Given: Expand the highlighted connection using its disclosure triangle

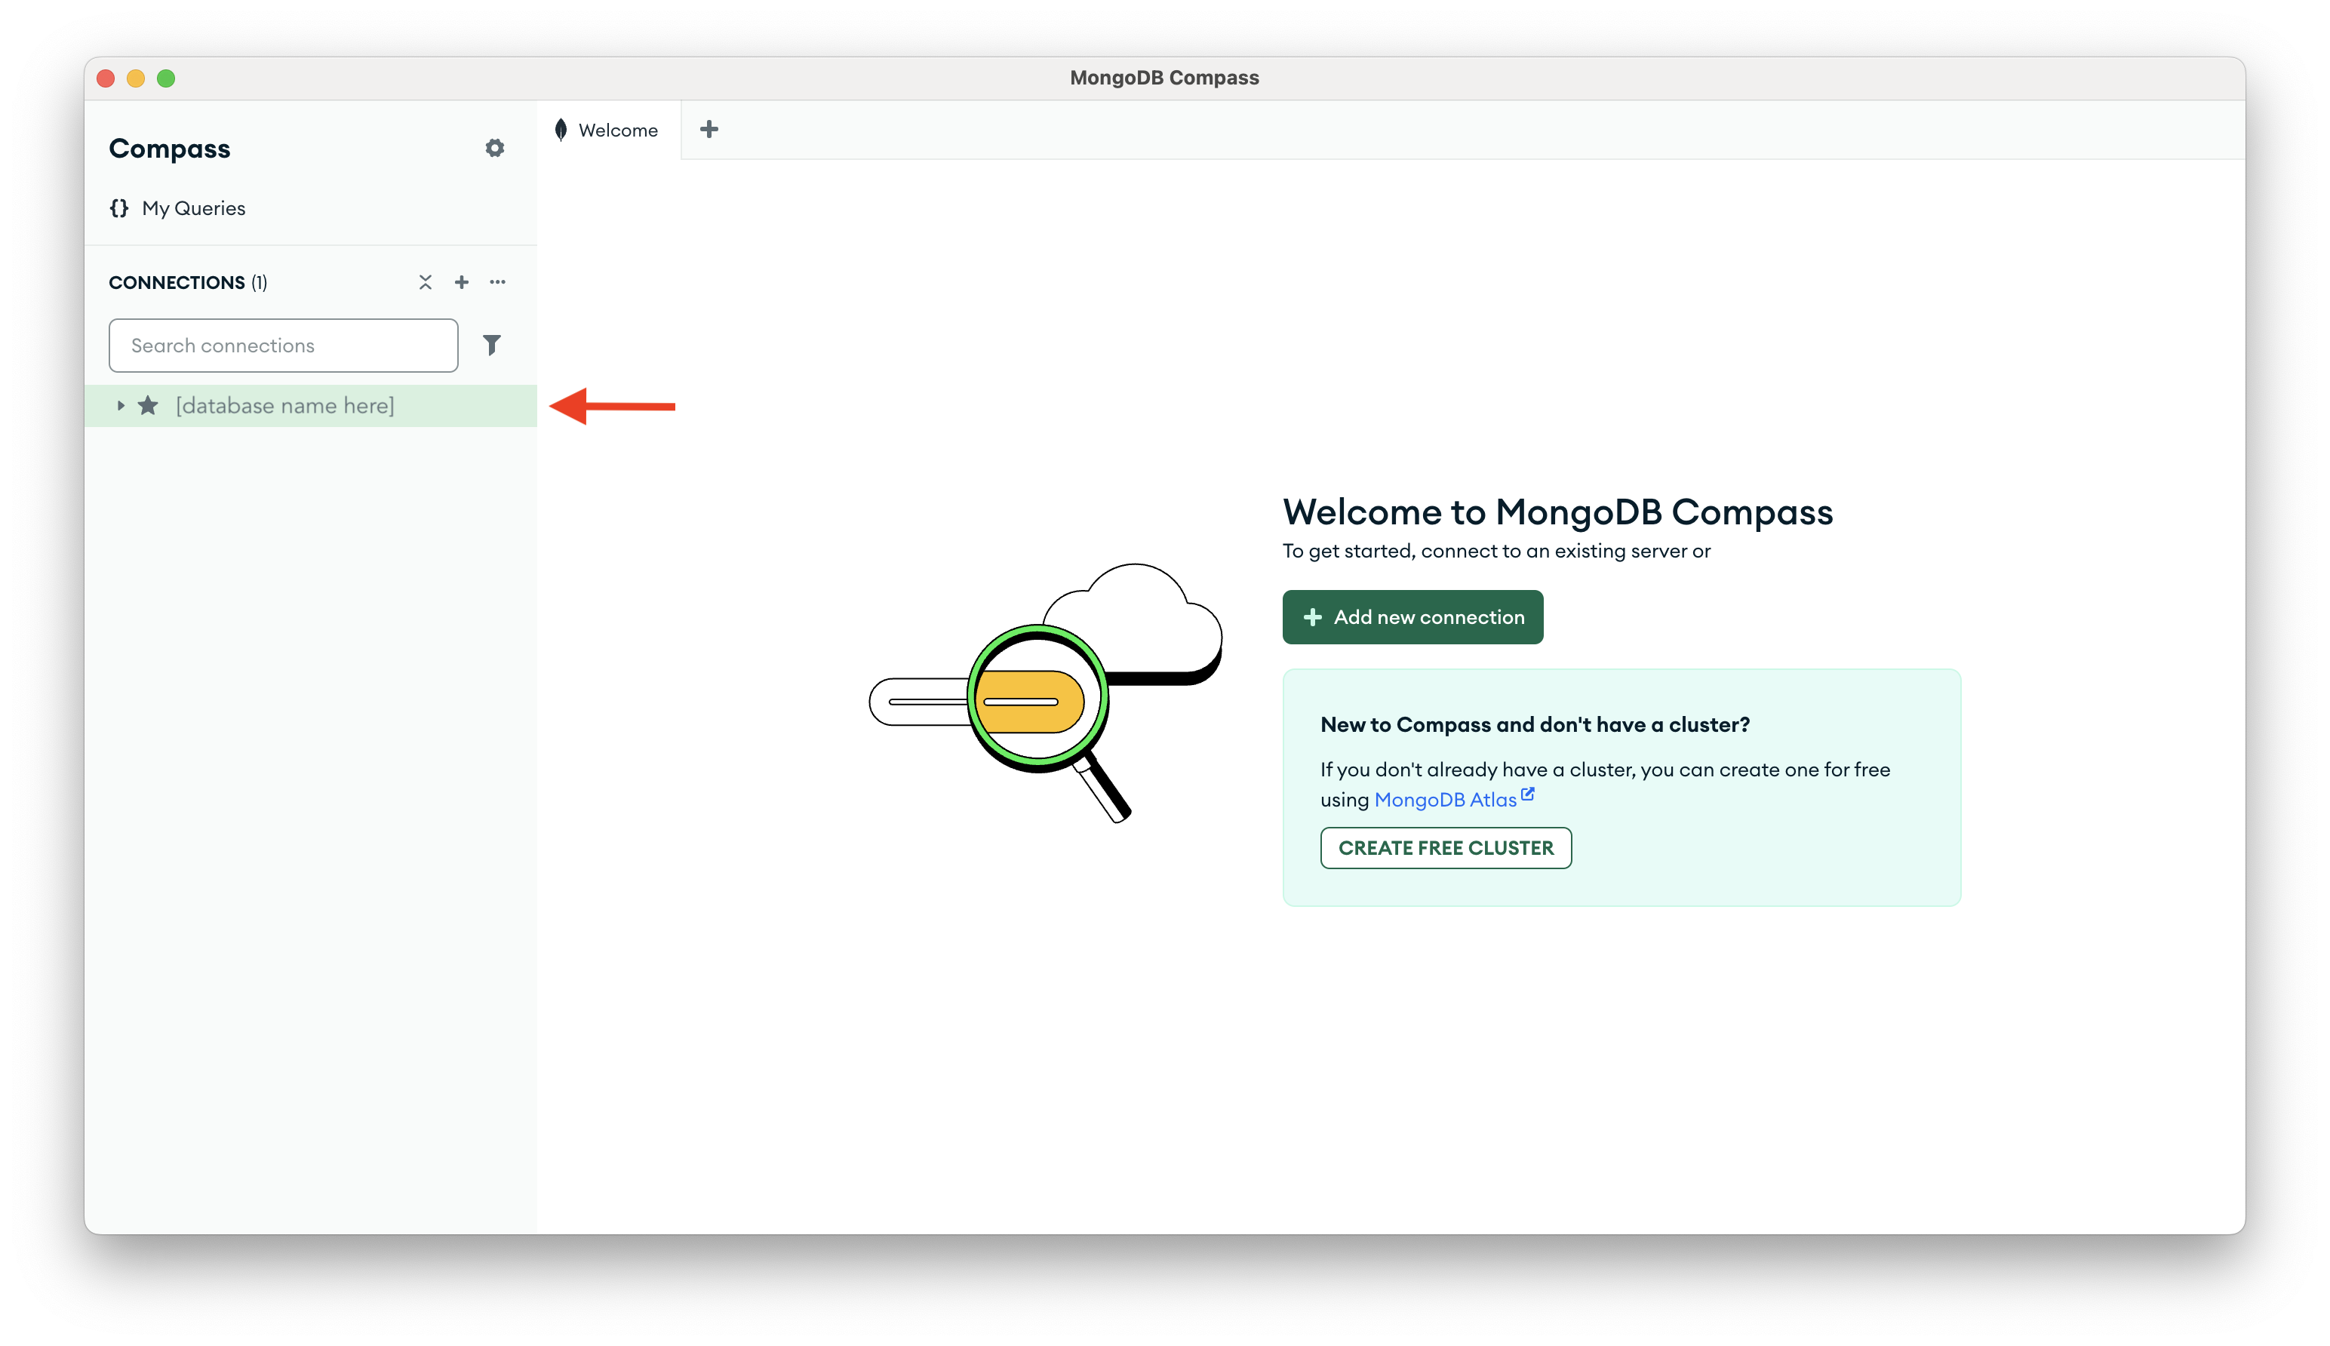Looking at the screenshot, I should click(121, 405).
